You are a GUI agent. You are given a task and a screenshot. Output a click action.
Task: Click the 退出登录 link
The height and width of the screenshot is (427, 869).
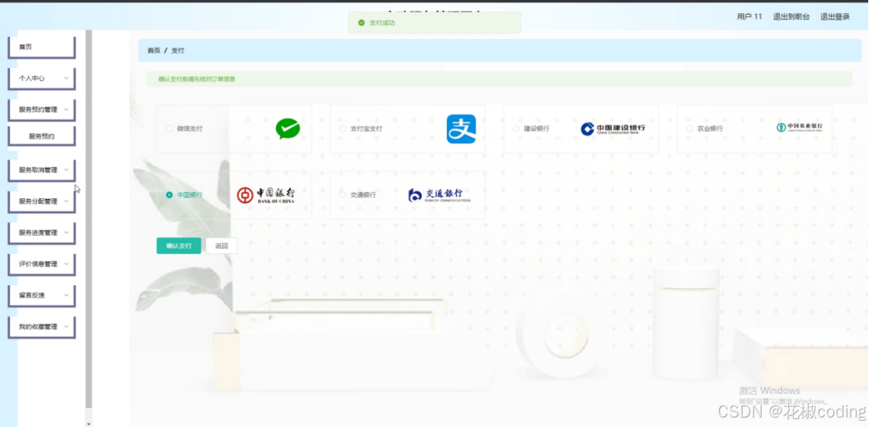834,16
